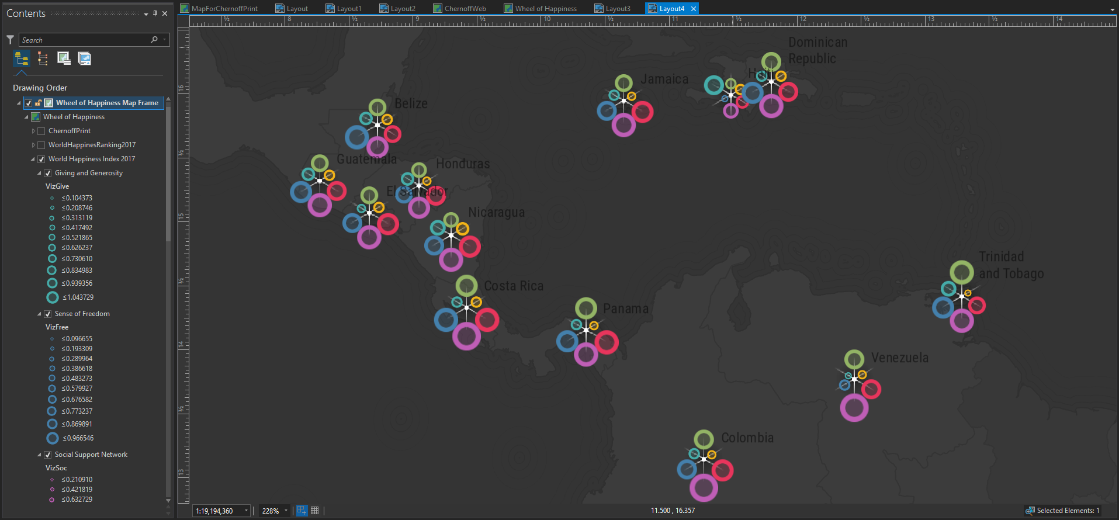The width and height of the screenshot is (1119, 520).
Task: Click the map frame icon beside Wheel of Happiness Map Frame
Action: [x=49, y=103]
